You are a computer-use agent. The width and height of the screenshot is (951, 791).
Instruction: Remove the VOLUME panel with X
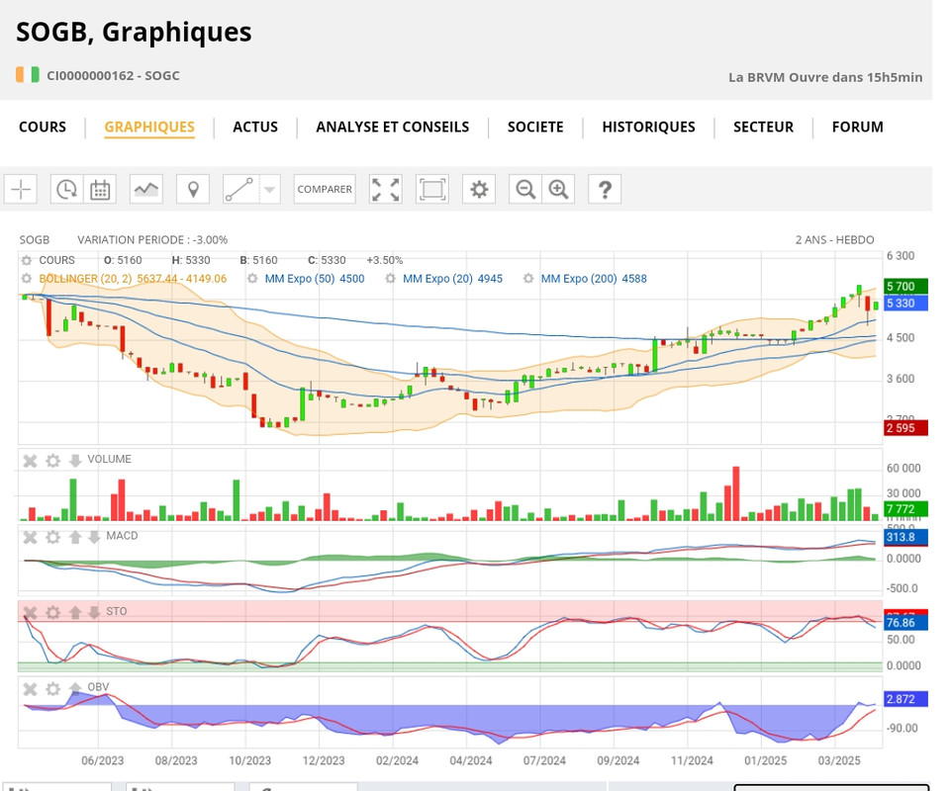(30, 461)
